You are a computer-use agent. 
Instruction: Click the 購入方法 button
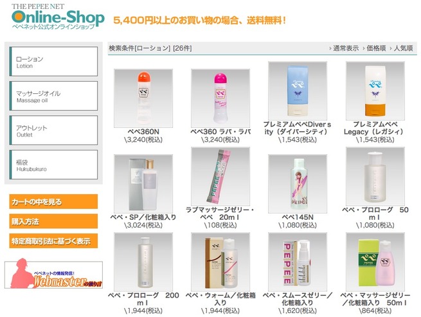[53, 221]
